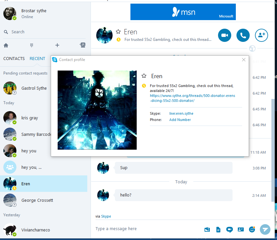This screenshot has height=240, width=277.
Task: Click the Type a message here field
Action: (x=149, y=229)
